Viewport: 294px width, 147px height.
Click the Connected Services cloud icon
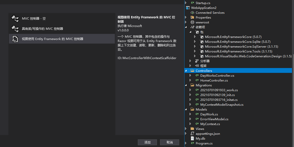[192, 13]
